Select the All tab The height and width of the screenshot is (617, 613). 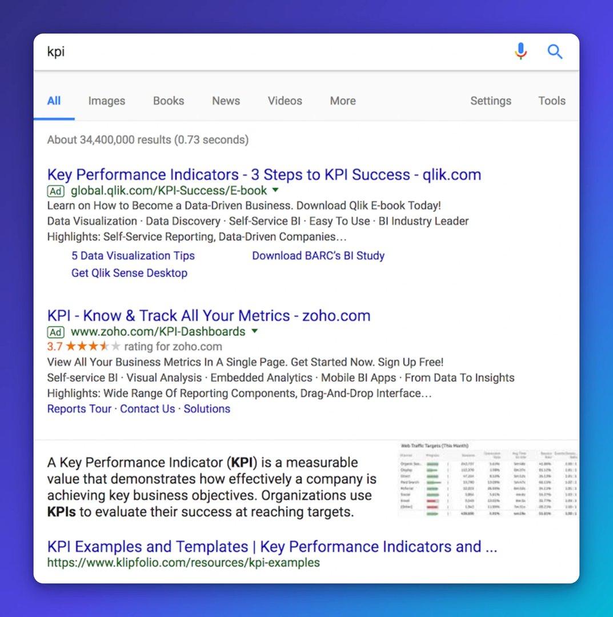pos(54,101)
